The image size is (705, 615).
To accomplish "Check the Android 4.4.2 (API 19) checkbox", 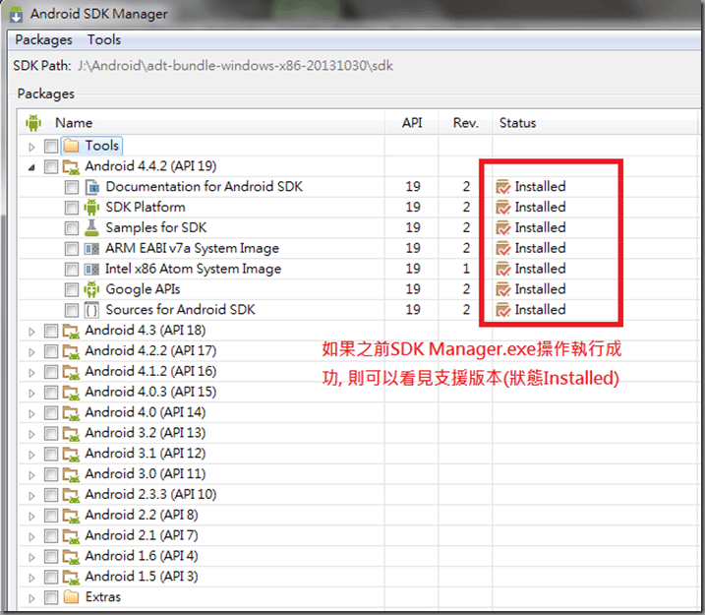I will pyautogui.click(x=51, y=167).
